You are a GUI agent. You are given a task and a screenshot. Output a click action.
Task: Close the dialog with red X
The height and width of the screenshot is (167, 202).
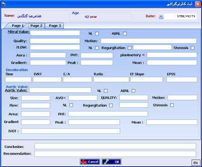click(x=197, y=4)
